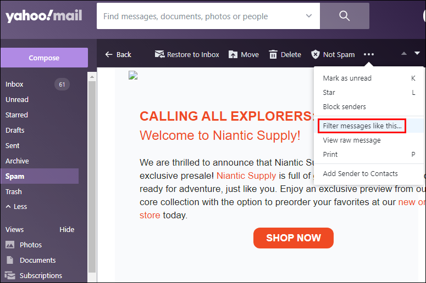Click the Photos view icon

[x=10, y=245]
